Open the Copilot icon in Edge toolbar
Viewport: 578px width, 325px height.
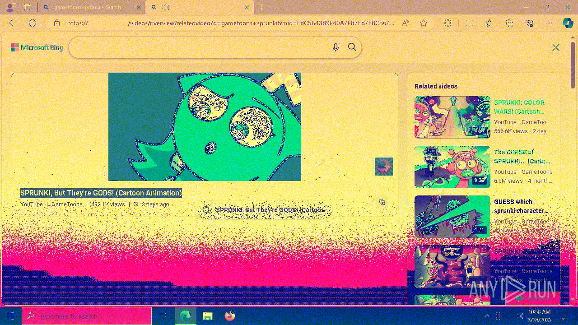(x=568, y=23)
